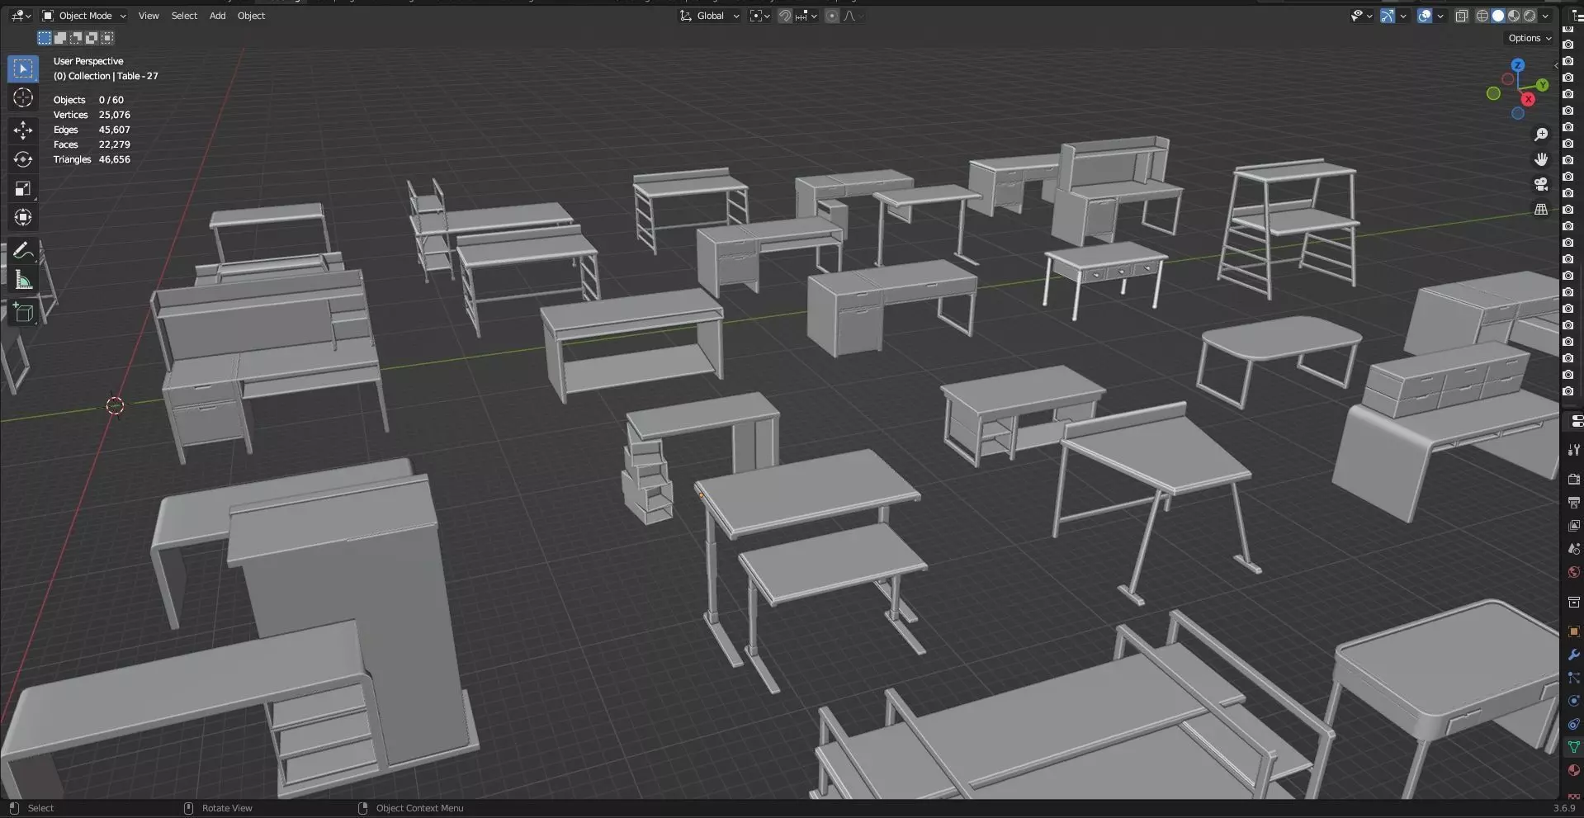Open the Select menu
This screenshot has height=818, width=1584.
coord(184,16)
